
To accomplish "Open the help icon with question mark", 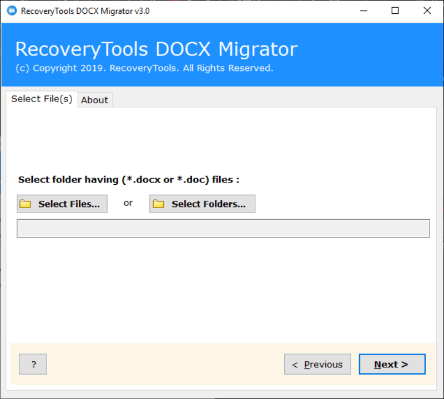I will [32, 364].
